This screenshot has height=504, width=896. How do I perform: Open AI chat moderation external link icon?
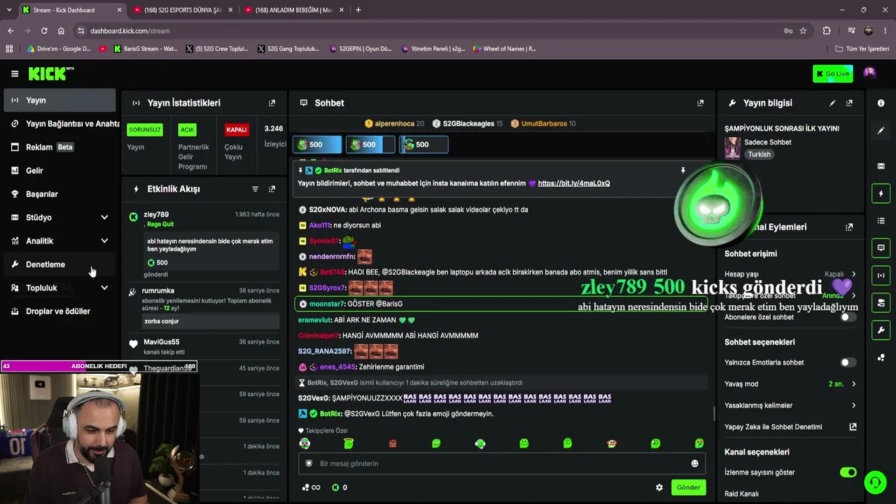tap(853, 426)
